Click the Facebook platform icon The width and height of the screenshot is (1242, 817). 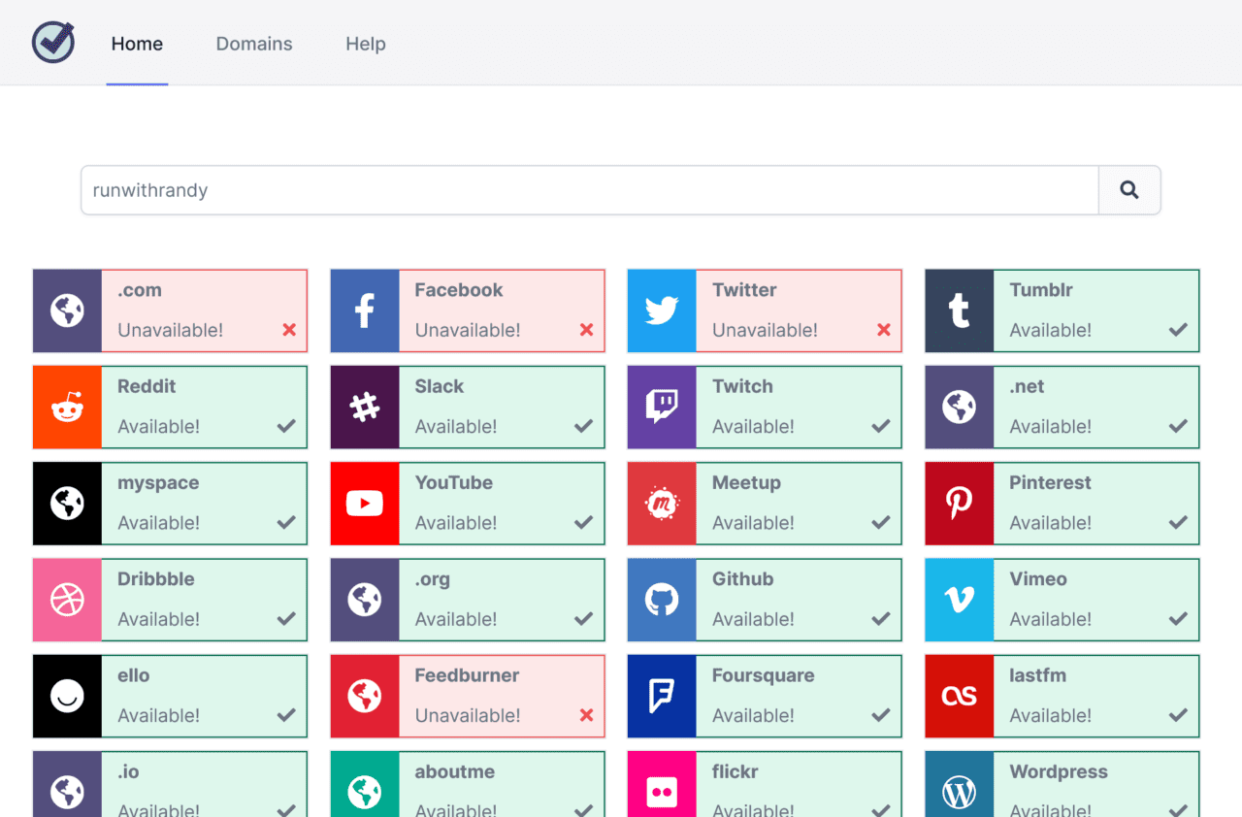point(364,310)
